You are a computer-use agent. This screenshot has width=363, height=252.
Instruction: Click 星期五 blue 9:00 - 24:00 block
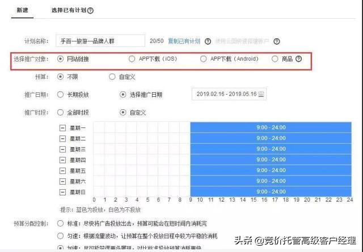click(x=271, y=170)
